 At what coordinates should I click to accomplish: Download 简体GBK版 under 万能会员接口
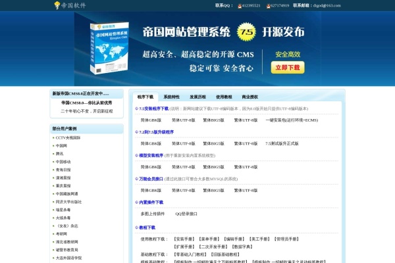pyautogui.click(x=151, y=190)
